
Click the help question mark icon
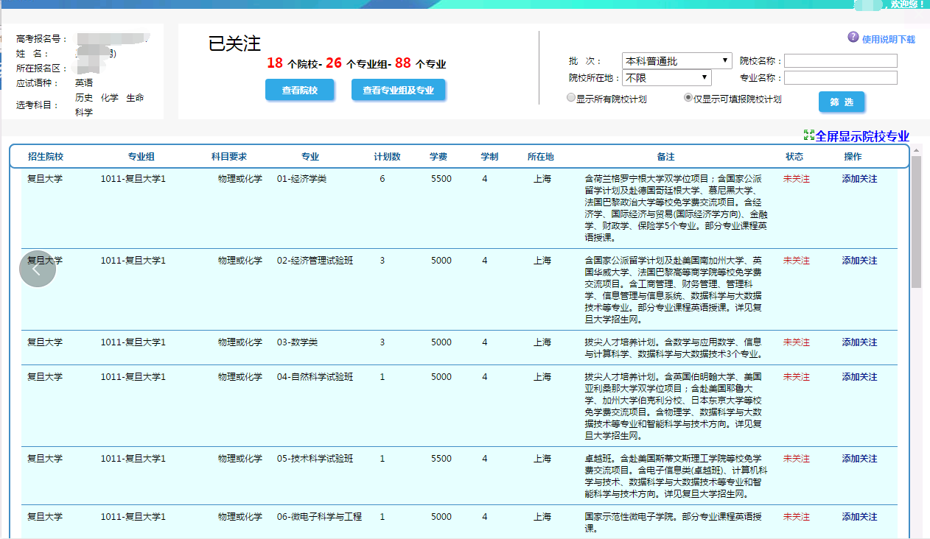coord(853,38)
